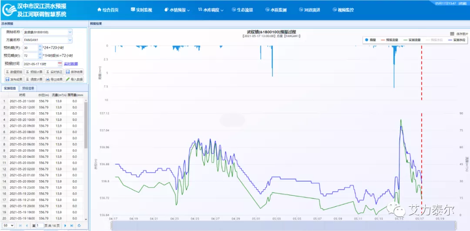Image resolution: width=470 pixels, height=231 pixels.
Task: Refresh the data table
Action: (x=79, y=225)
